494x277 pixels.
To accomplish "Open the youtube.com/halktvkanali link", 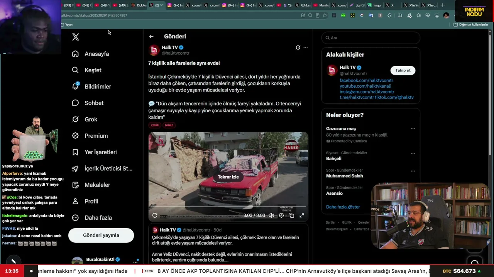I will (365, 86).
